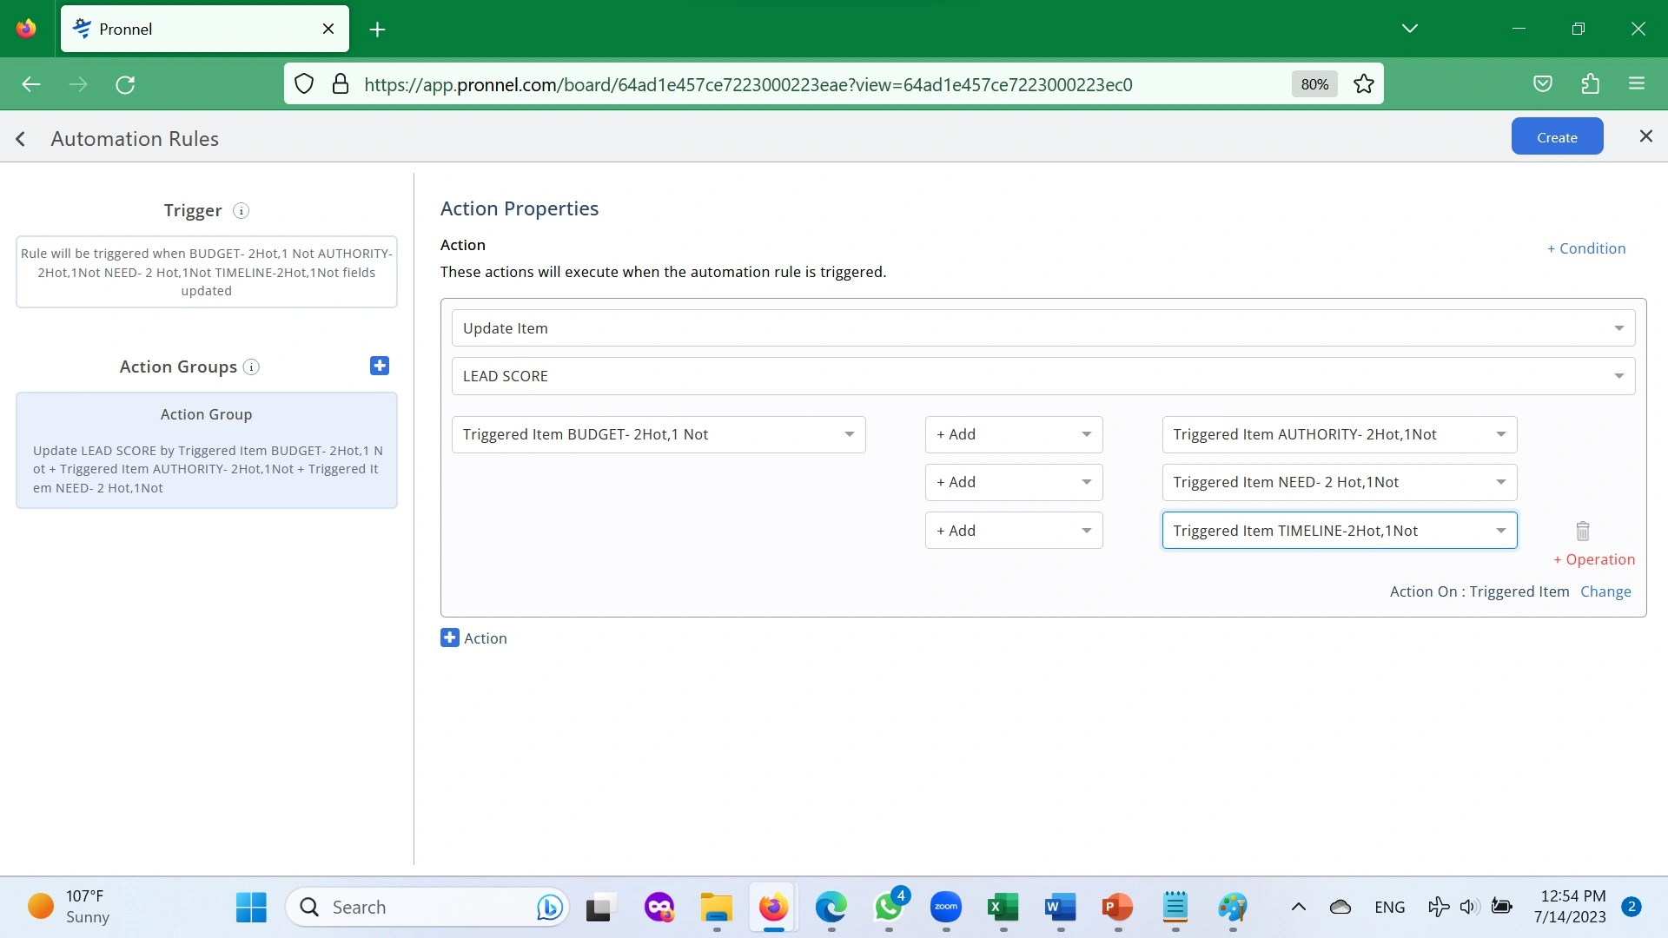
Task: Select the Pronnel browser tab
Action: (x=204, y=29)
